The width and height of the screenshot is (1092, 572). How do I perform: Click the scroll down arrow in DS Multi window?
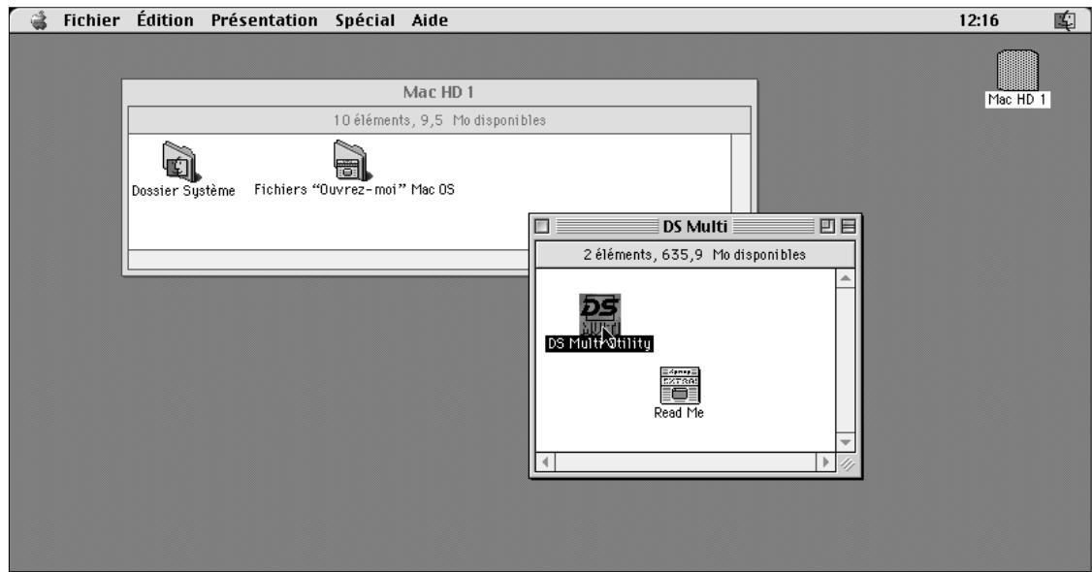[846, 442]
